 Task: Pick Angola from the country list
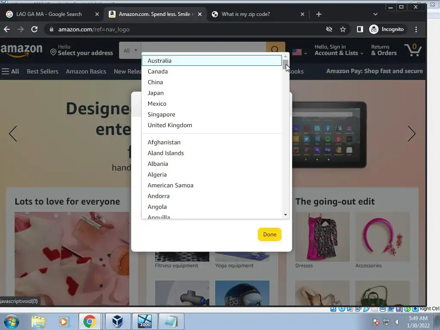tap(211, 207)
